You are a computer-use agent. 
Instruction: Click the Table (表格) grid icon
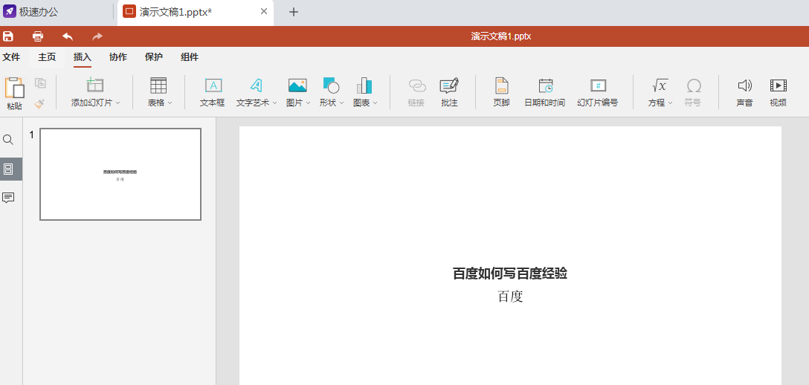158,85
